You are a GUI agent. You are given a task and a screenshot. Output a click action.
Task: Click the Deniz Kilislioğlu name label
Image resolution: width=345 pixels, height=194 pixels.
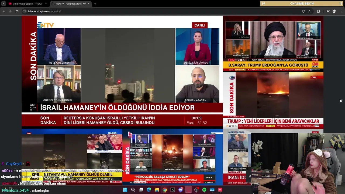pyautogui.click(x=196, y=63)
